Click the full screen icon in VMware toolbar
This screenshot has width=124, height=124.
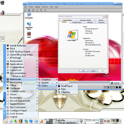tap(33, 10)
